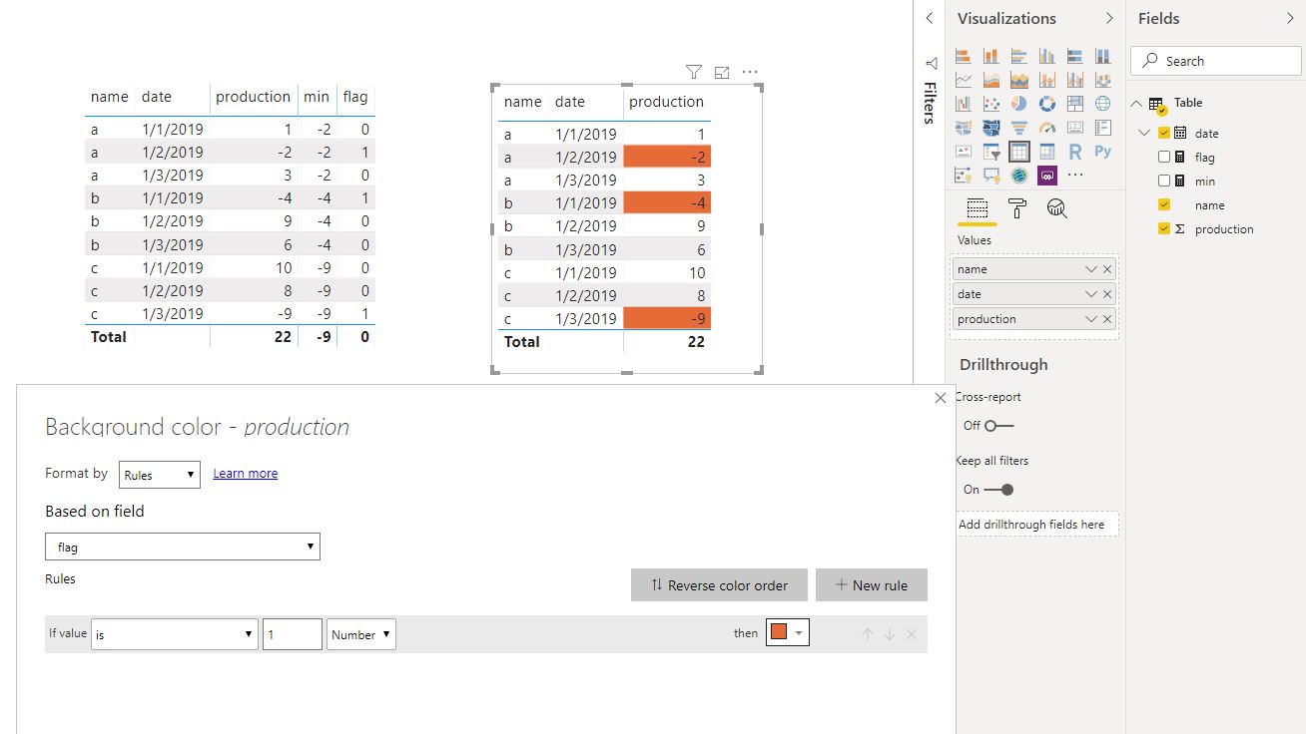Add a New rule
Viewport: 1306px width, 734px height.
tap(872, 585)
